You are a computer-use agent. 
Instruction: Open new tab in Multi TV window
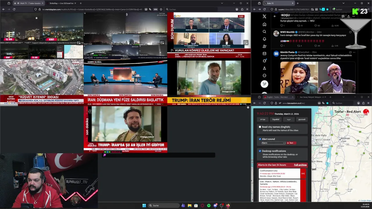click(x=81, y=3)
